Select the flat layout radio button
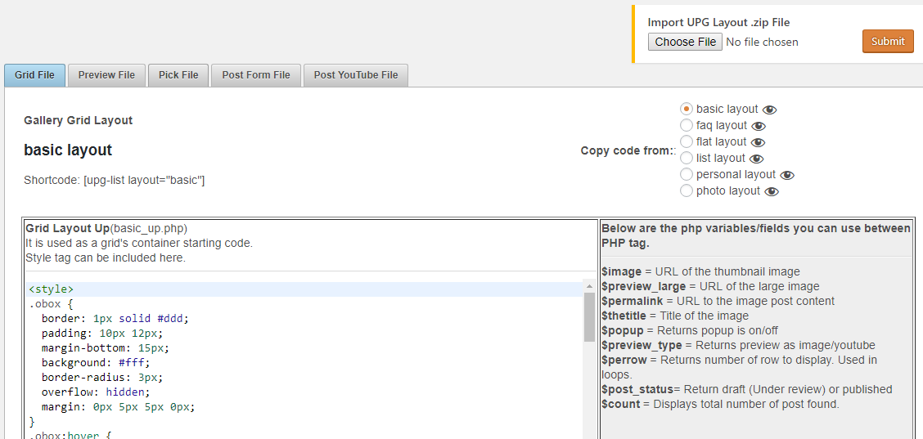This screenshot has height=439, width=923. (x=687, y=141)
